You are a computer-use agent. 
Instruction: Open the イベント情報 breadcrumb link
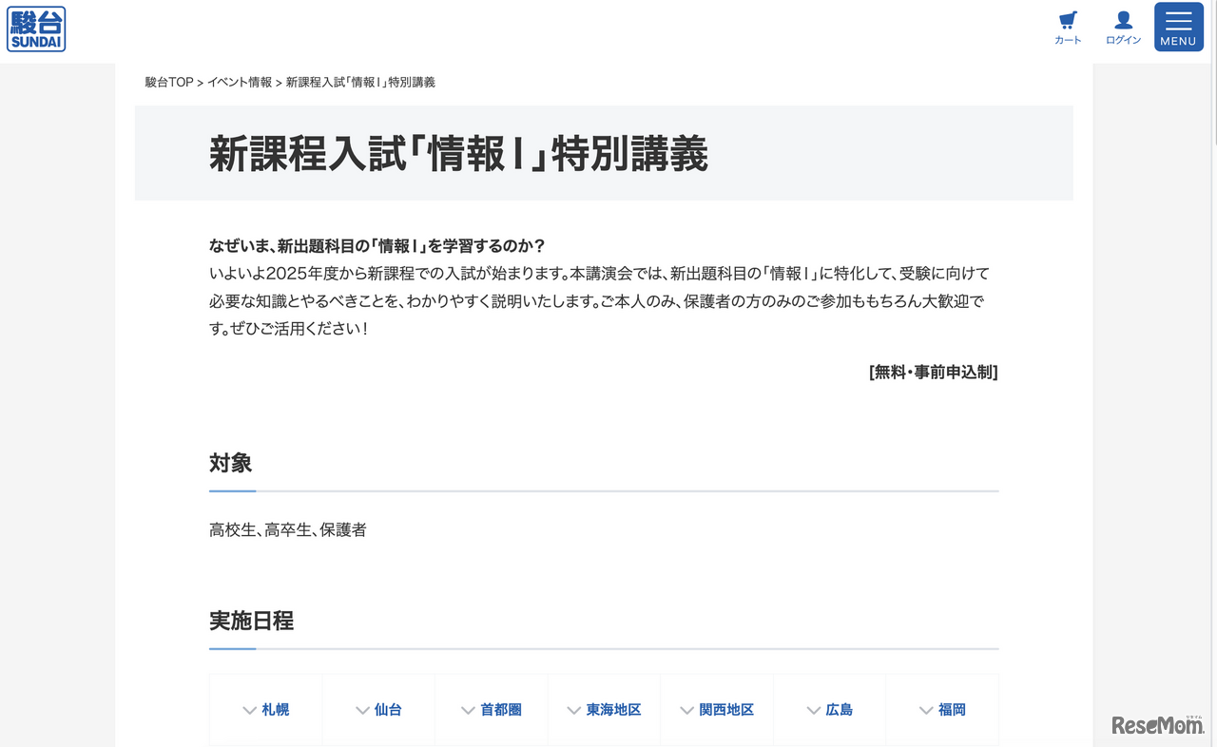pyautogui.click(x=239, y=83)
